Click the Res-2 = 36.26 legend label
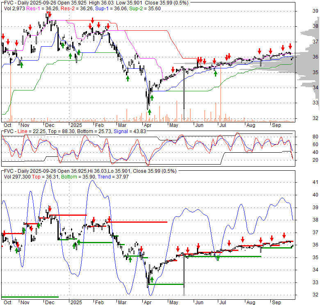Screen dimensions: 320x305 (x=77, y=9)
